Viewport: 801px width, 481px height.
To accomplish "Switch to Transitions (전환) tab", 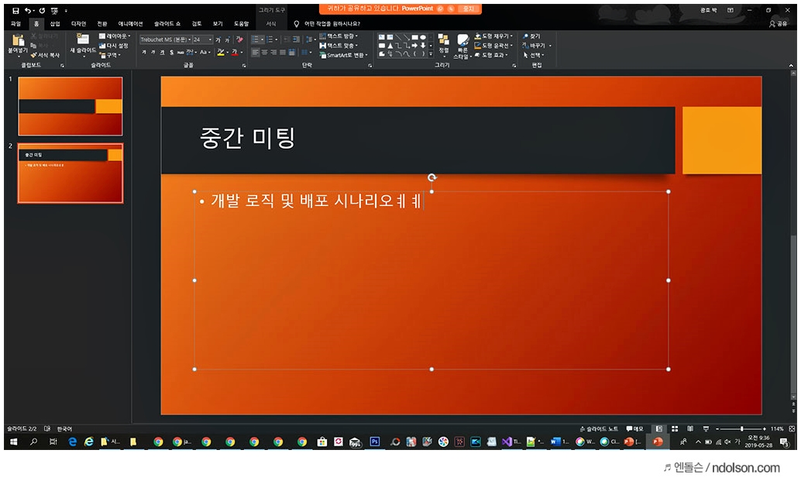I will pyautogui.click(x=102, y=23).
